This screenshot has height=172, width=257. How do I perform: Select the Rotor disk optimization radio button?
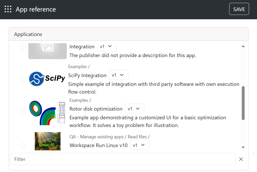point(23,113)
